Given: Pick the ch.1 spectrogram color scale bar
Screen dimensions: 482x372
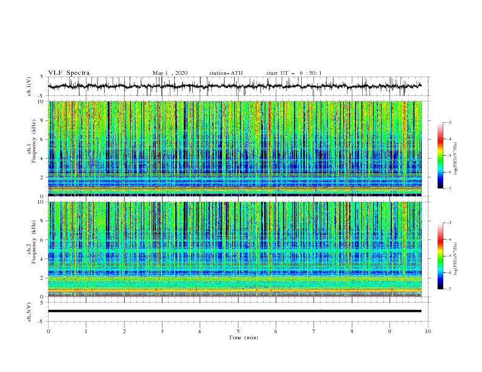Looking at the screenshot, I should 440,155.
